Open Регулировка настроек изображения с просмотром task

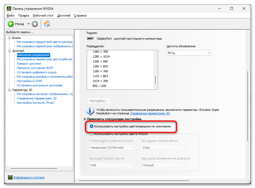(x=45, y=94)
